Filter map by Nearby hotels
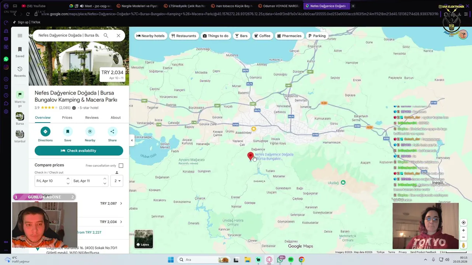This screenshot has width=472, height=265. pos(150,36)
